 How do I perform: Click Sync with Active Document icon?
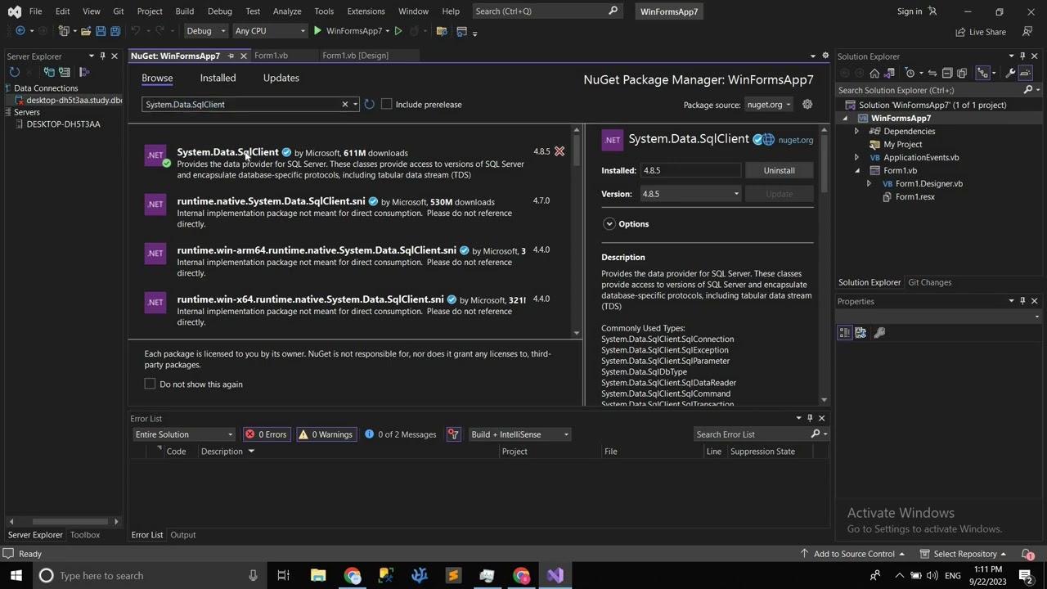click(932, 73)
